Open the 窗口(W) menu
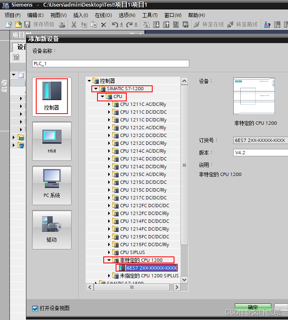This screenshot has width=288, height=320. tap(173, 15)
